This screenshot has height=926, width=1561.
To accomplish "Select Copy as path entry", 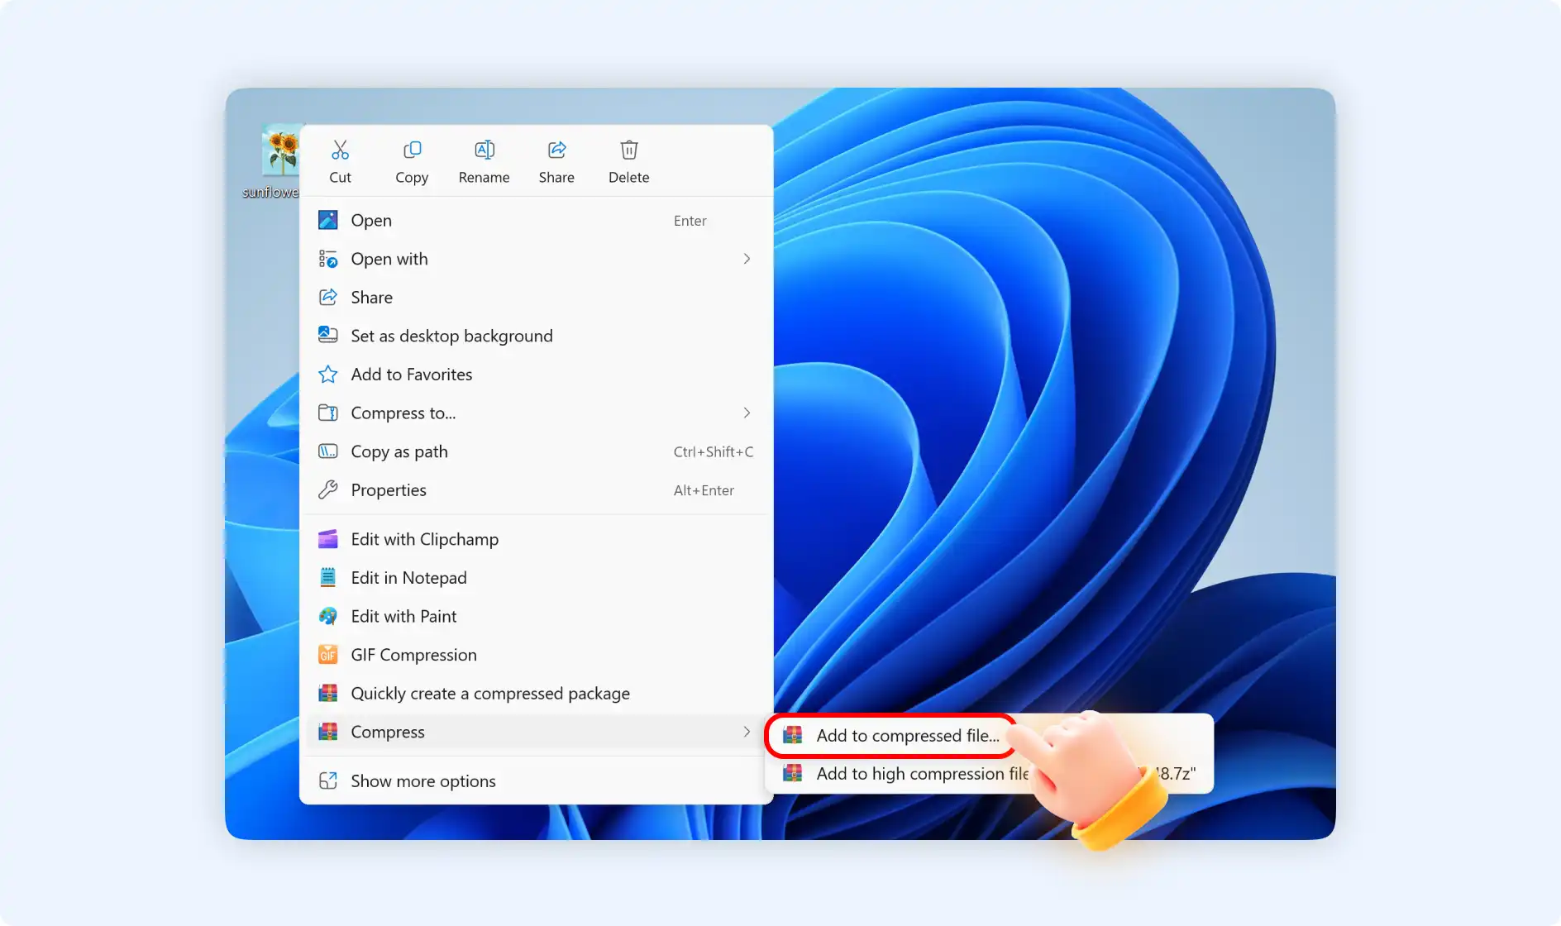I will coord(535,451).
